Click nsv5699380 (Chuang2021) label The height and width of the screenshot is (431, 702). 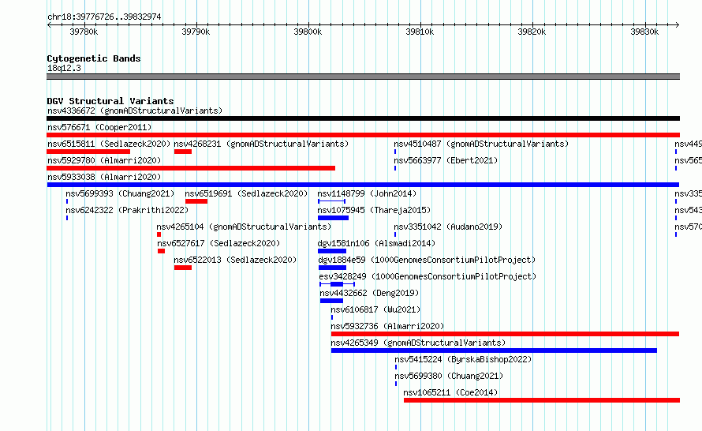tap(449, 376)
